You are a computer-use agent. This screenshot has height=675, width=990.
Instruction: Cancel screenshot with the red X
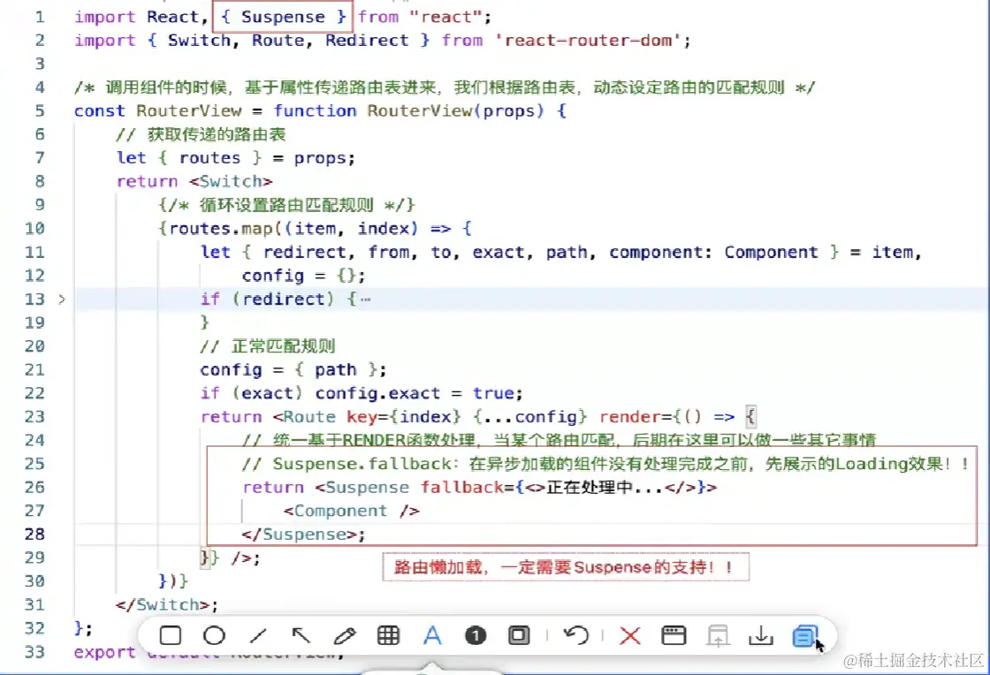(630, 635)
